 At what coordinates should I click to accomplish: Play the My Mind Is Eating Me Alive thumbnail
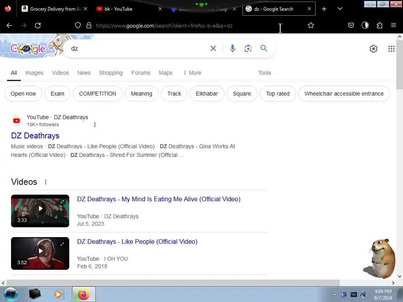(40, 211)
